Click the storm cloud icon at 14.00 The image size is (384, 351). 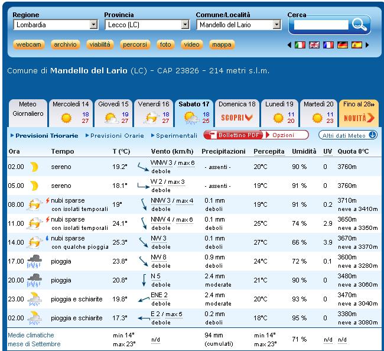[x=34, y=242]
